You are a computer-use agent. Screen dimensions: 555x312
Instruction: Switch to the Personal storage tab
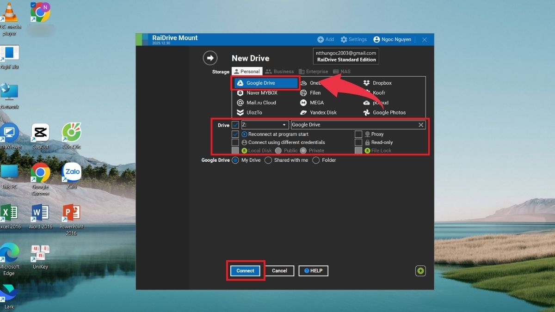click(x=247, y=72)
